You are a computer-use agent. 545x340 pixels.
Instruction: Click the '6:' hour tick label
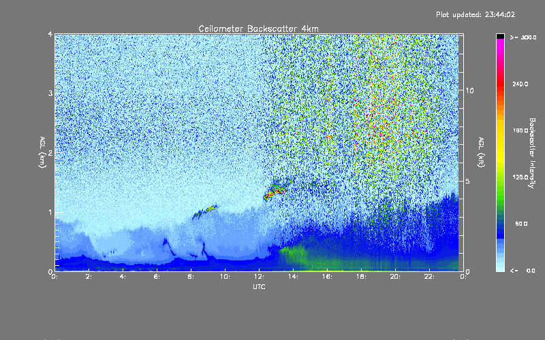tap(157, 277)
